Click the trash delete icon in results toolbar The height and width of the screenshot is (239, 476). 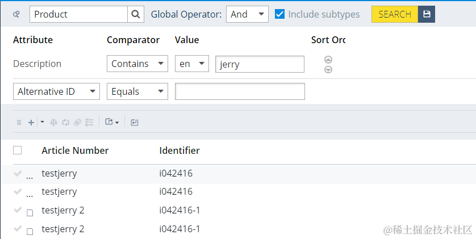pyautogui.click(x=19, y=122)
